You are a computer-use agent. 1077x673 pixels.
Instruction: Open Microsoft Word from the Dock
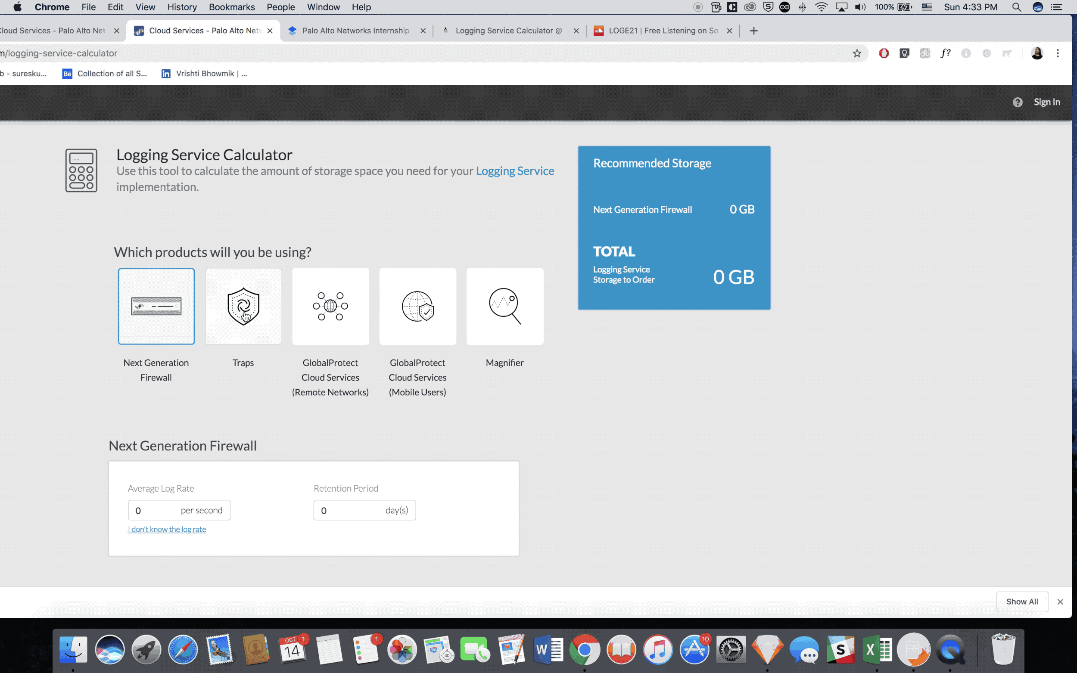coord(548,650)
